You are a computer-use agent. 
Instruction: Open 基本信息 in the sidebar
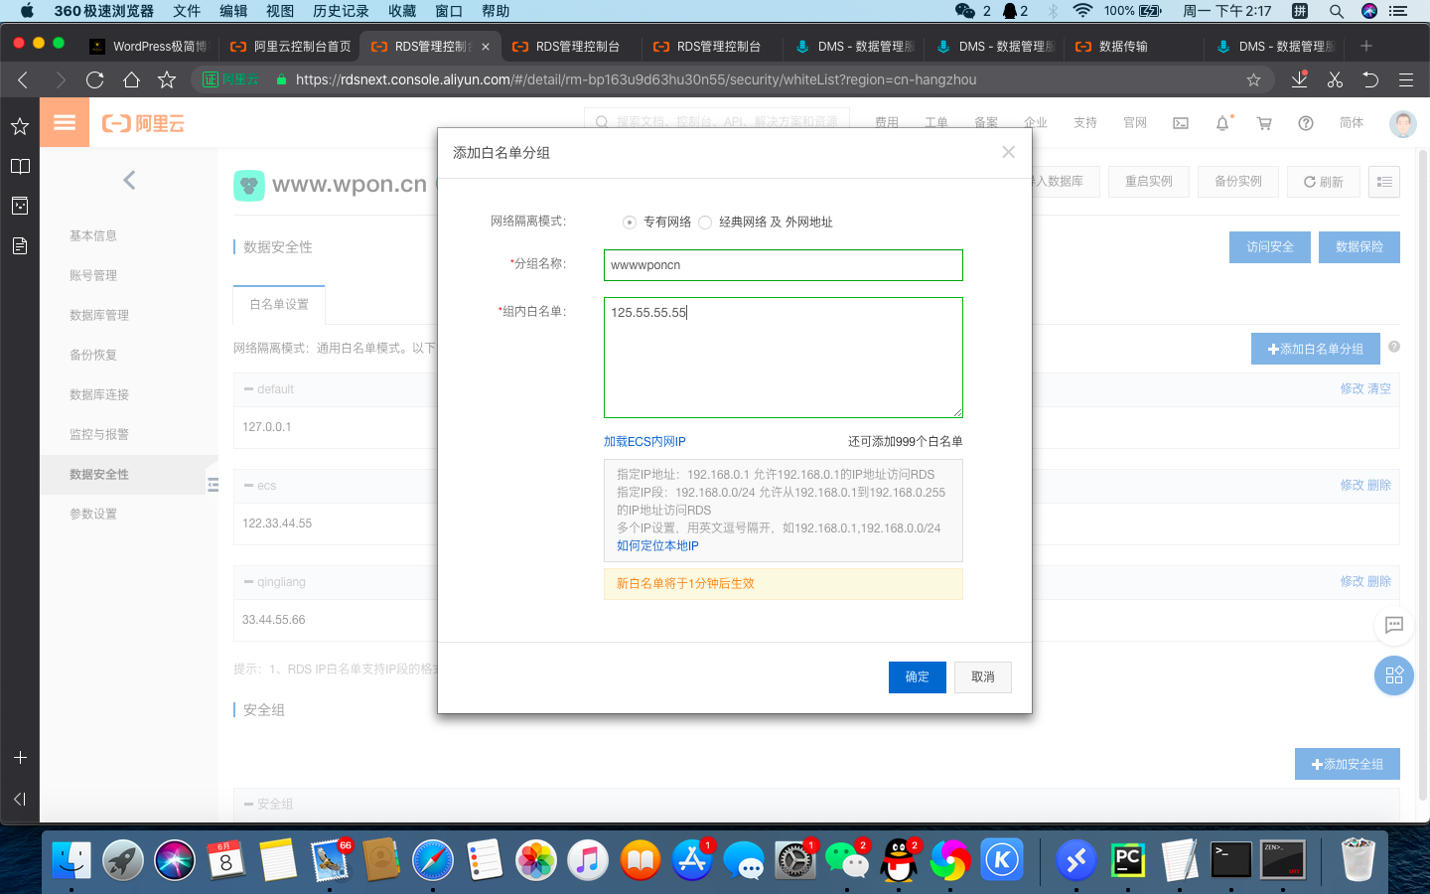pos(93,235)
